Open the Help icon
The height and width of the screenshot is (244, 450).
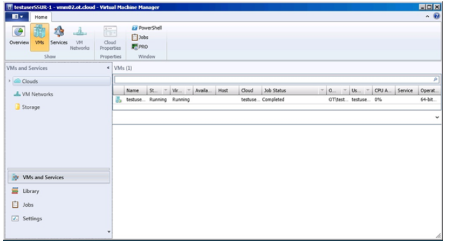click(x=436, y=16)
